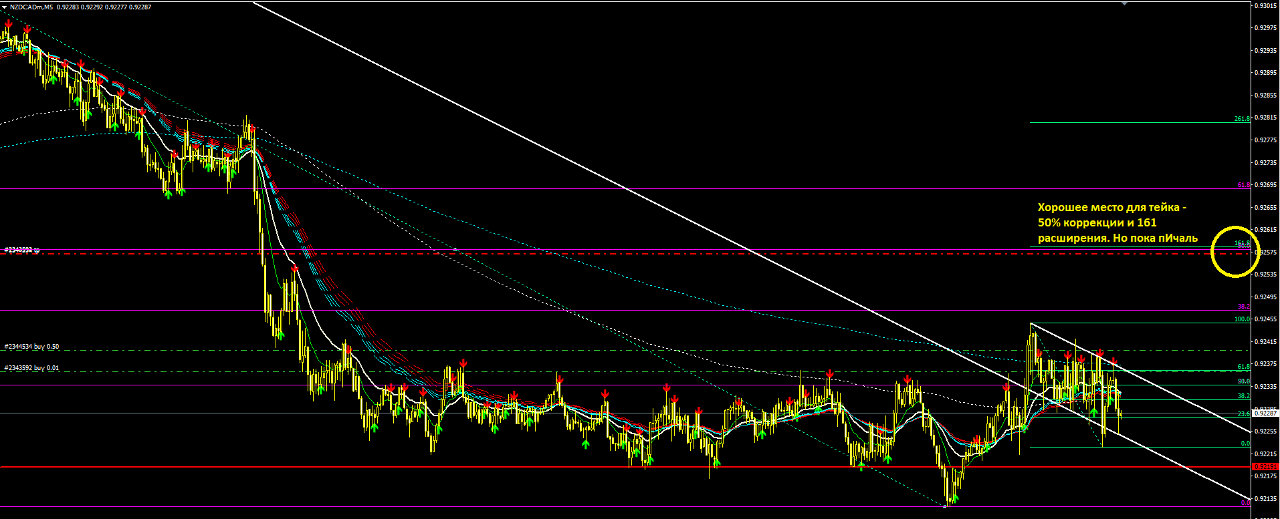Click the 0.92135 value on price scale
The height and width of the screenshot is (519, 1280).
1265,498
